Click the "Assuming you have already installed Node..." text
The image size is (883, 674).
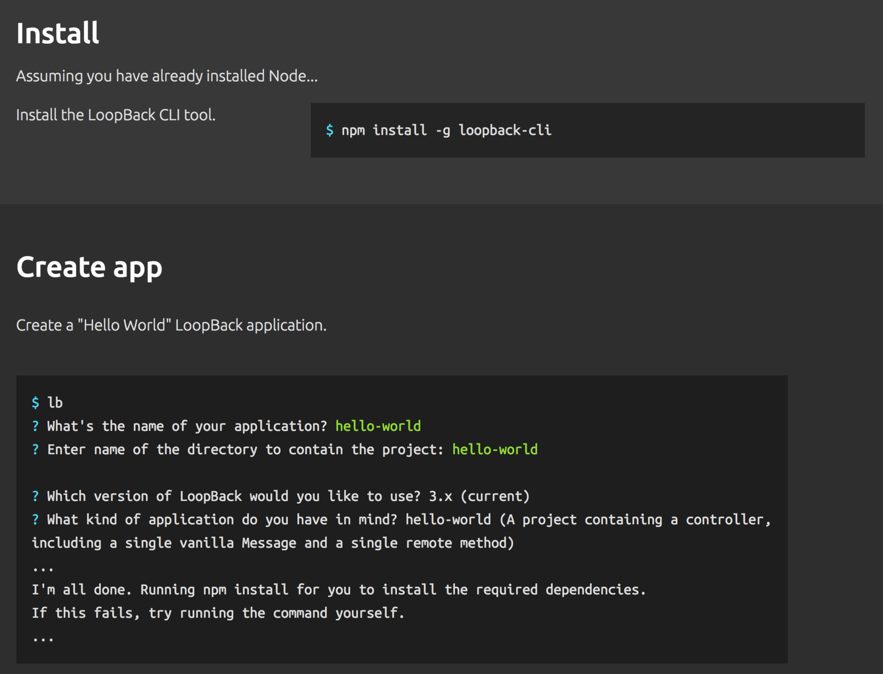coord(167,76)
